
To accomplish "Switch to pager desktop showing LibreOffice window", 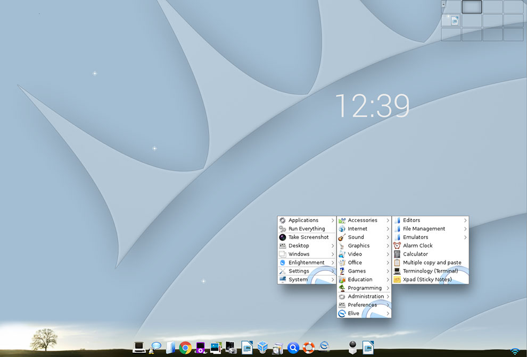I will coord(451,21).
